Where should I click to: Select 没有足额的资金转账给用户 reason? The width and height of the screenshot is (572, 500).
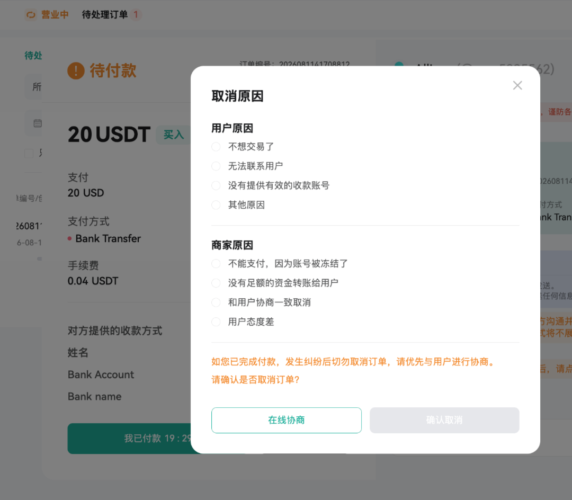[x=216, y=283]
